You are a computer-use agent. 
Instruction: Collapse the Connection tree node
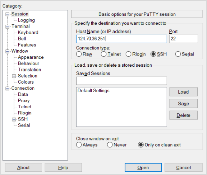coord(8,89)
